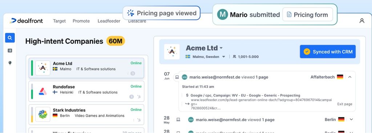Click the Rundofase logo thumbnail

[43, 91]
